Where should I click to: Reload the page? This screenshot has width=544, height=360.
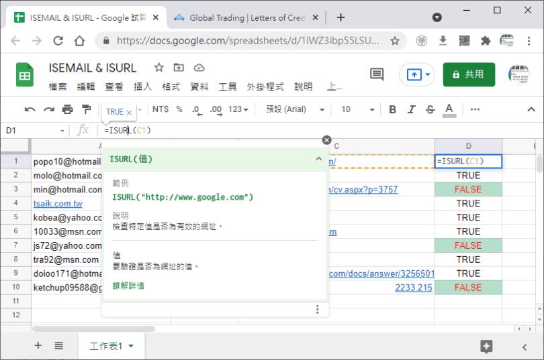(58, 41)
